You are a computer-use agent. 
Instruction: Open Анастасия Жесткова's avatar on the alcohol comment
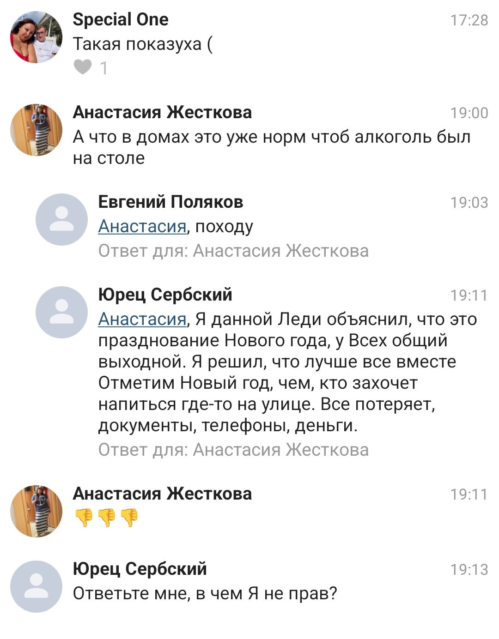click(x=36, y=130)
